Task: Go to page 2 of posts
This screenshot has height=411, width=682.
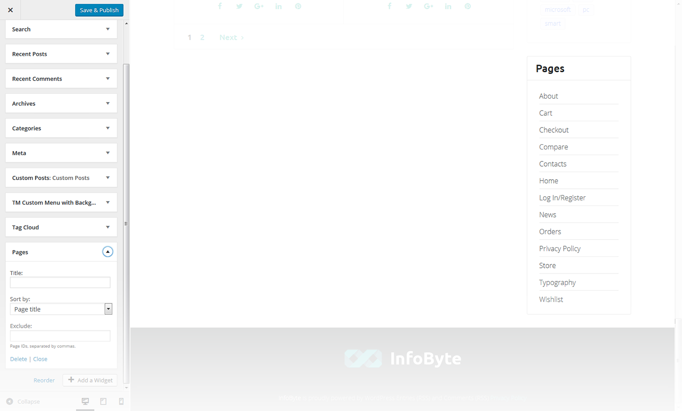Action: [202, 37]
